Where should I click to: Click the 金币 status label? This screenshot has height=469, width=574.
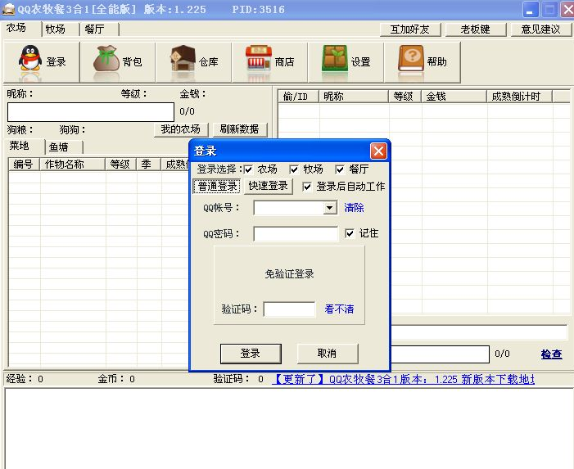pos(111,379)
